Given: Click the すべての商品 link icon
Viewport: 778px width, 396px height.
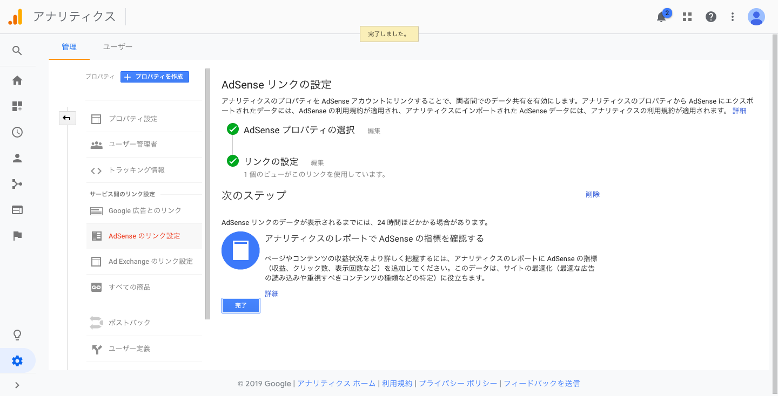Looking at the screenshot, I should coord(96,287).
